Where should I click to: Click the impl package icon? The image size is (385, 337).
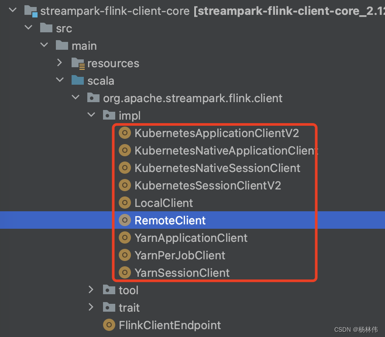click(x=109, y=115)
